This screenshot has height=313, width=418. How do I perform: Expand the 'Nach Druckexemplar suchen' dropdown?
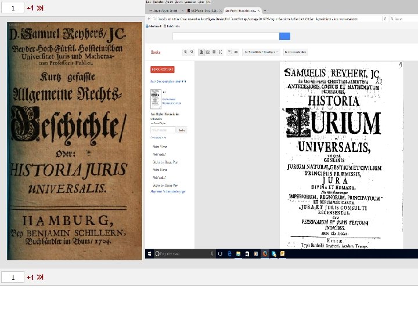168,82
